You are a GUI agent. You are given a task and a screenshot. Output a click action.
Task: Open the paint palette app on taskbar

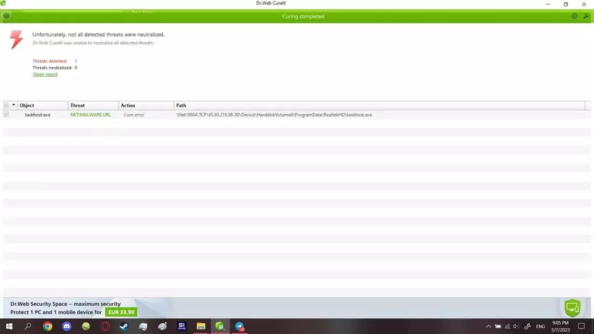pos(162,326)
